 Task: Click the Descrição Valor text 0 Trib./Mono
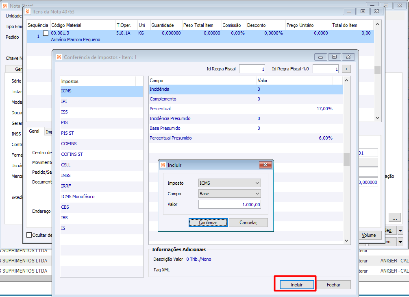[199, 259]
